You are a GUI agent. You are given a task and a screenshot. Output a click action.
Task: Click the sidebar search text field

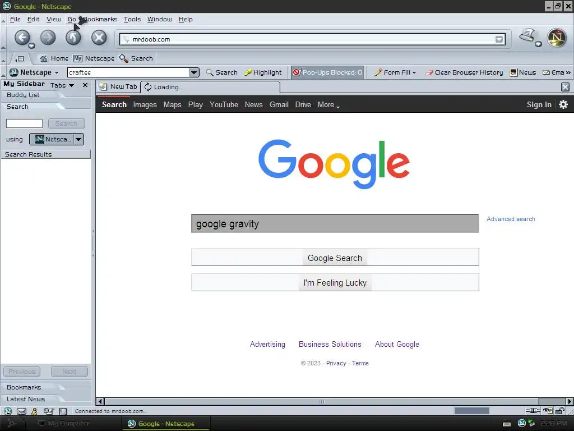click(x=24, y=123)
